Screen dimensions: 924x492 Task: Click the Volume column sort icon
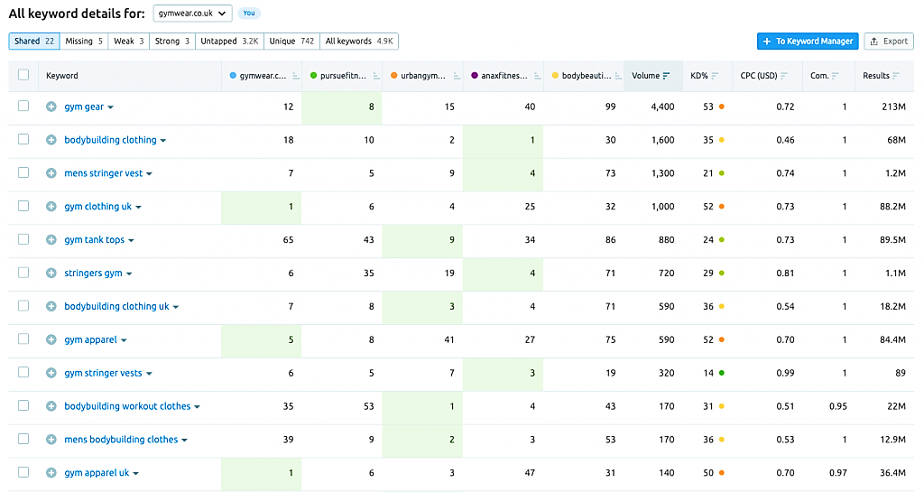667,76
